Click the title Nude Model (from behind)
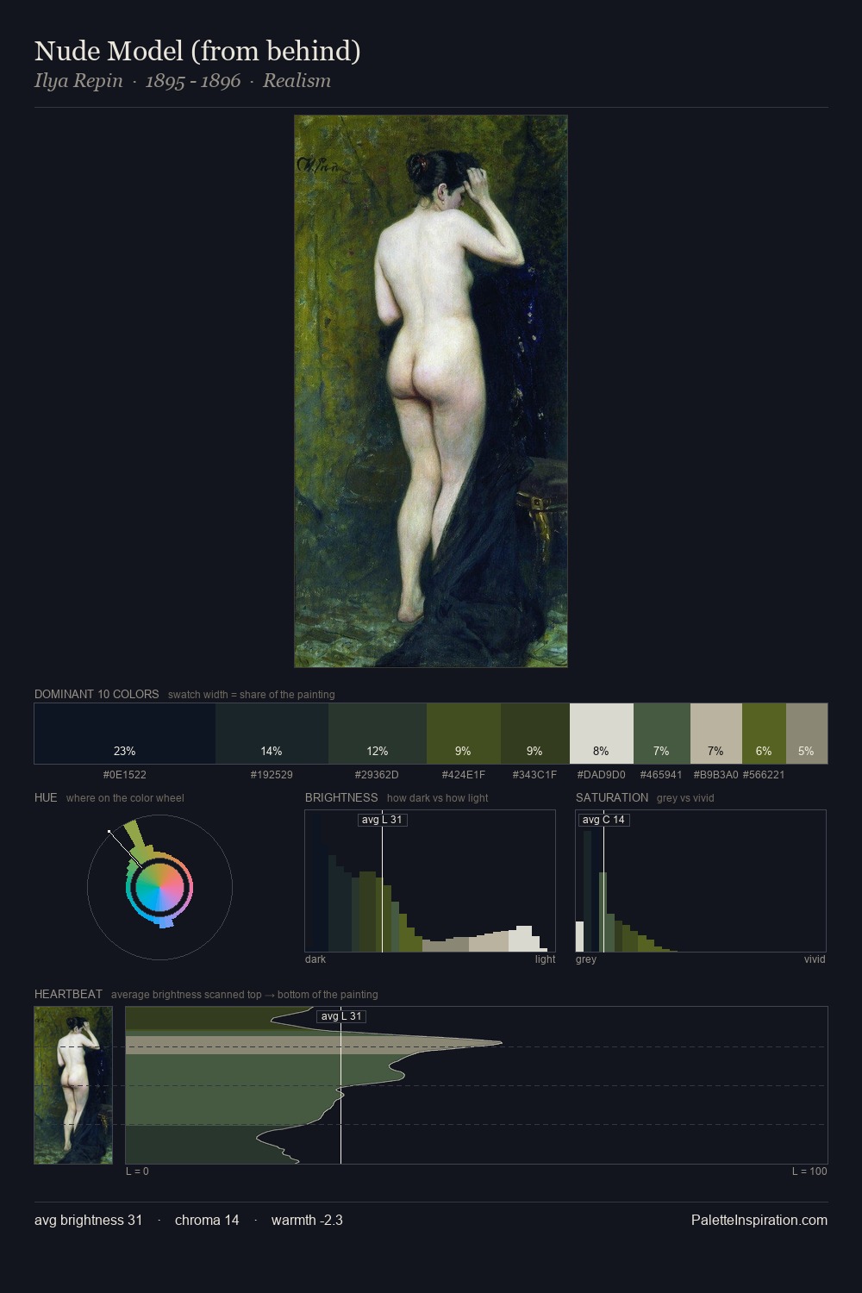Viewport: 862px width, 1293px height. pyautogui.click(x=197, y=51)
